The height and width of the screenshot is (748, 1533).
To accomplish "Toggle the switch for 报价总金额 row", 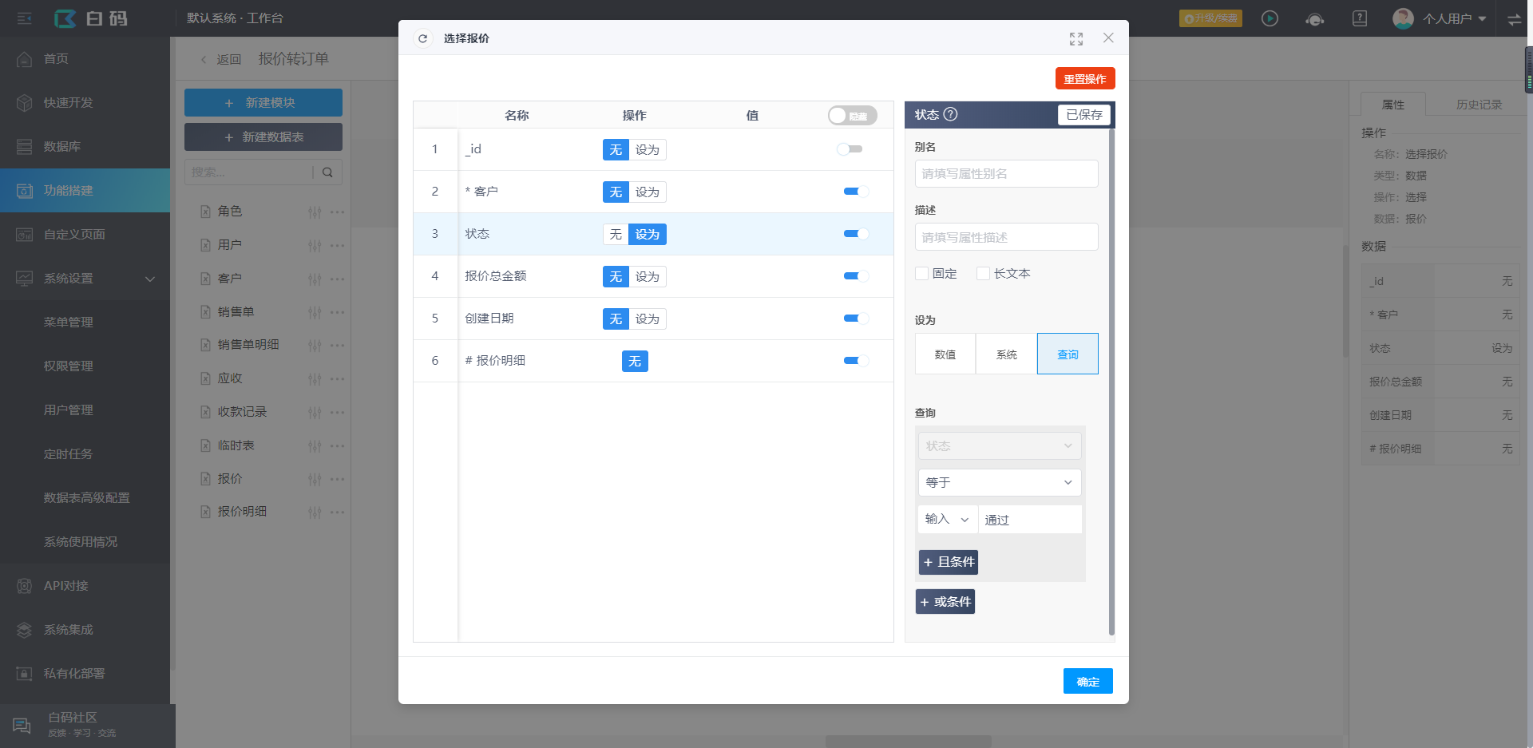I will coord(856,276).
